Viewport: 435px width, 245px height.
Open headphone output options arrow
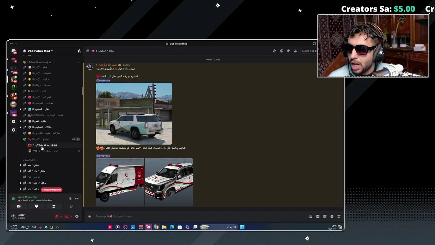click(71, 216)
